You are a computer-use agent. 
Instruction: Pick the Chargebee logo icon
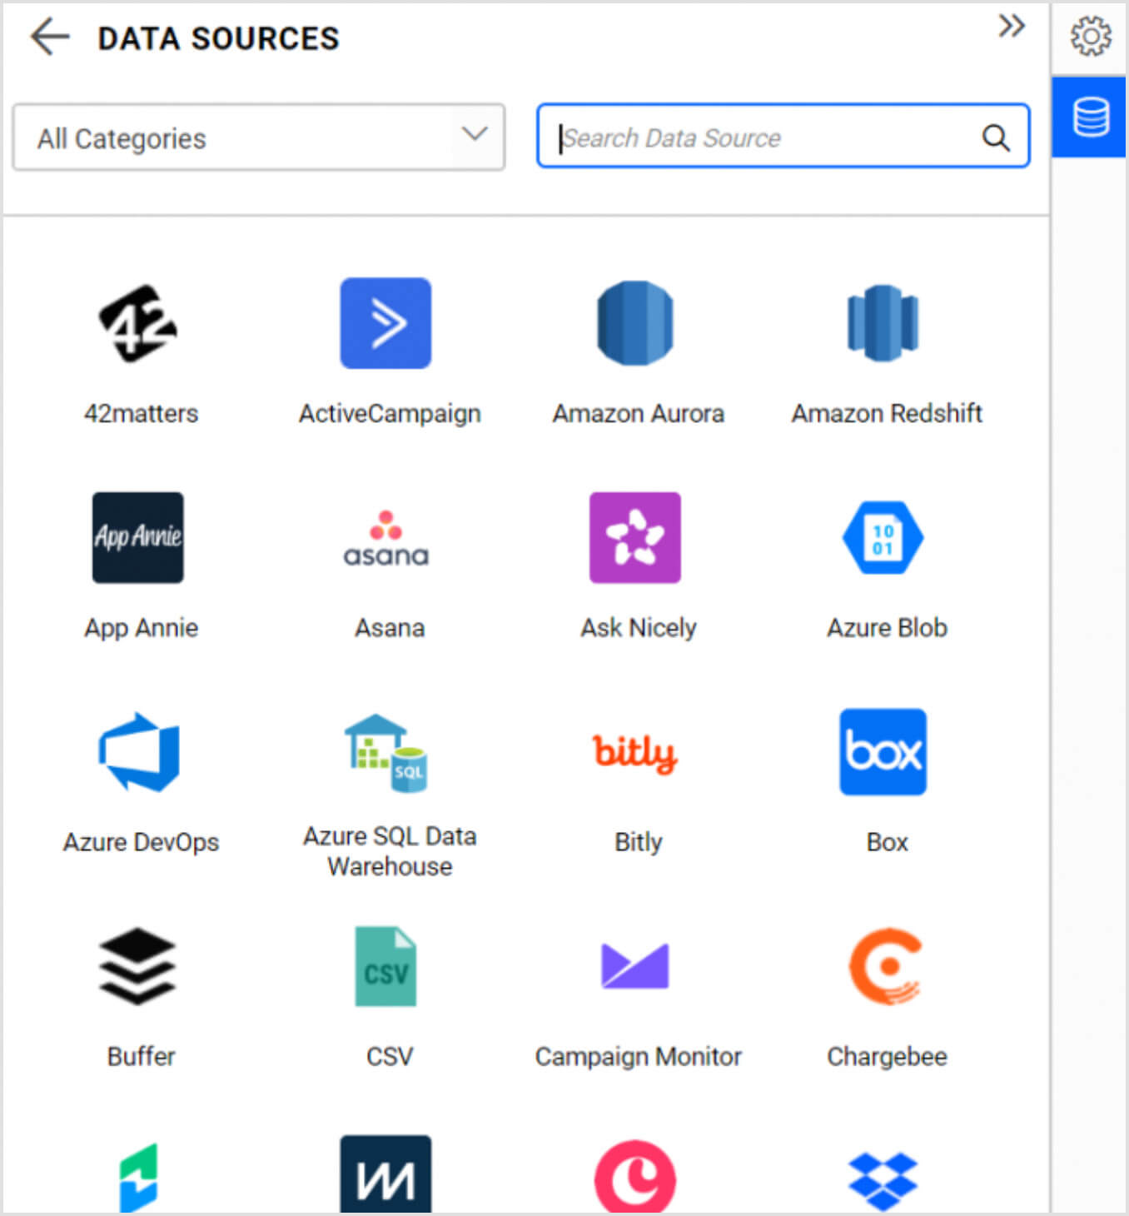[x=886, y=966]
